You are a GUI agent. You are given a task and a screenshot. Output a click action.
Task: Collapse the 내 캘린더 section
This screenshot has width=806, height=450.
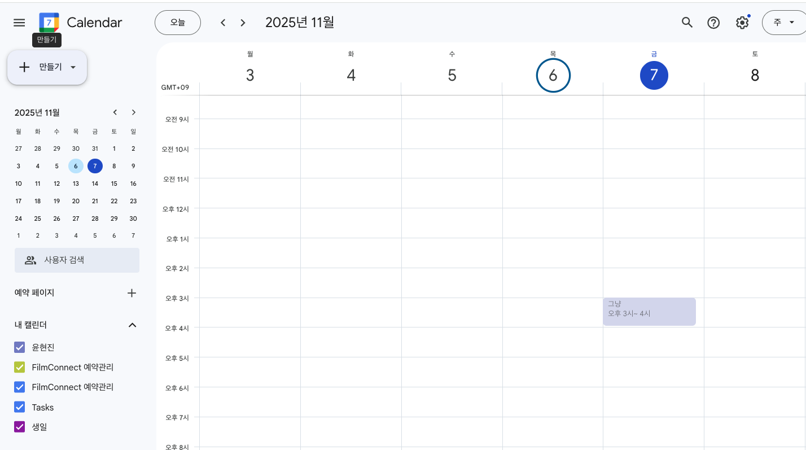(x=132, y=325)
